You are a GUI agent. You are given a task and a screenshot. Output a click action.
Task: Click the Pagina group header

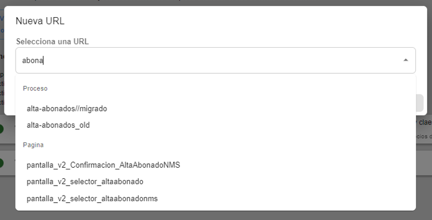tap(33, 145)
